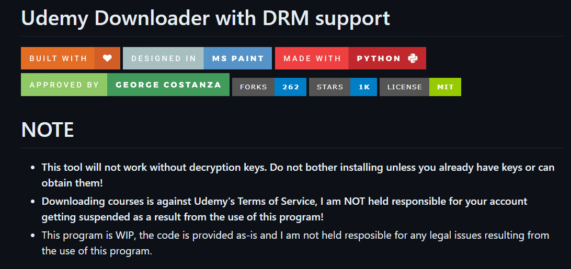
Task: Click the LICENSE badge label
Action: pos(404,87)
